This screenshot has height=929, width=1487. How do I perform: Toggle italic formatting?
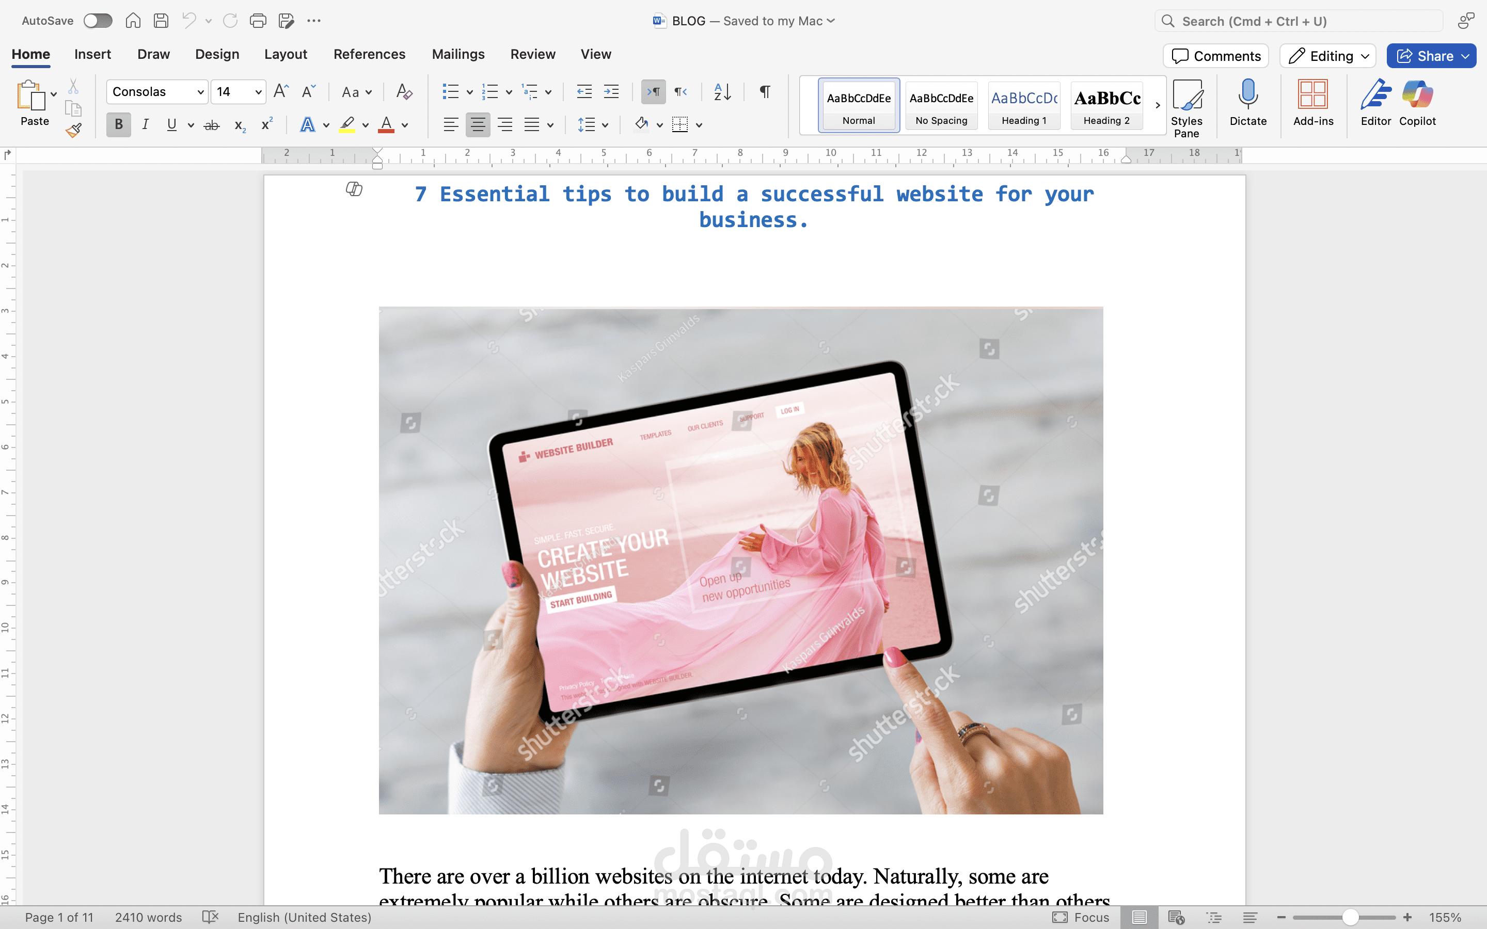[145, 125]
